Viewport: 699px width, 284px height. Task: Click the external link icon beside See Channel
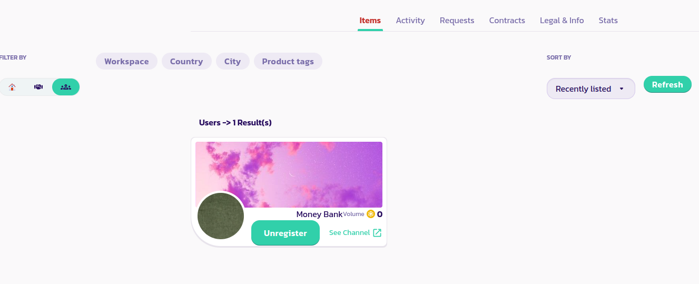click(377, 233)
